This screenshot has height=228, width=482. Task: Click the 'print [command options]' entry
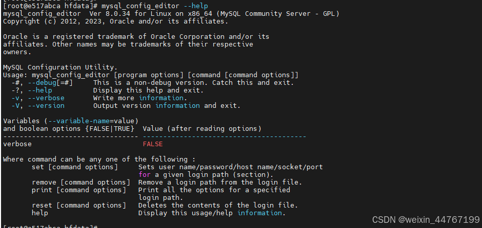[78, 190]
